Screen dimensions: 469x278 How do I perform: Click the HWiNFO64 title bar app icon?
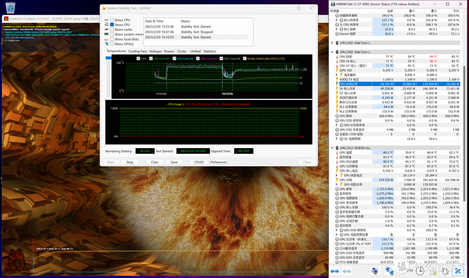(333, 4)
